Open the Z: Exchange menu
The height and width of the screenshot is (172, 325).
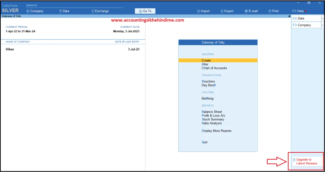coord(100,11)
